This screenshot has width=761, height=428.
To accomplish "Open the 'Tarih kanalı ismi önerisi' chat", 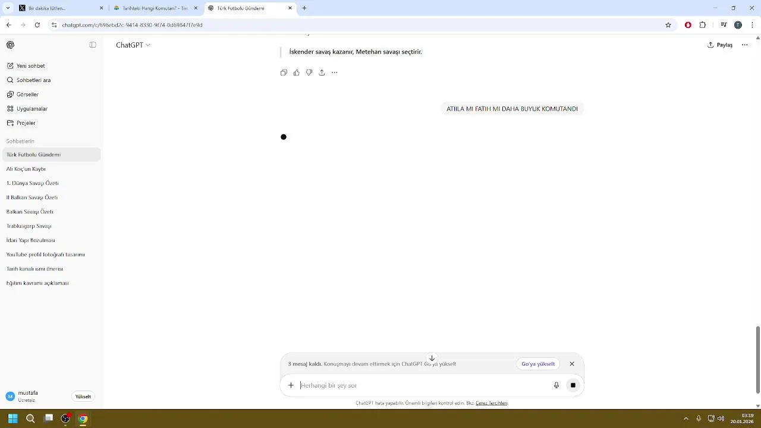I will click(51, 269).
